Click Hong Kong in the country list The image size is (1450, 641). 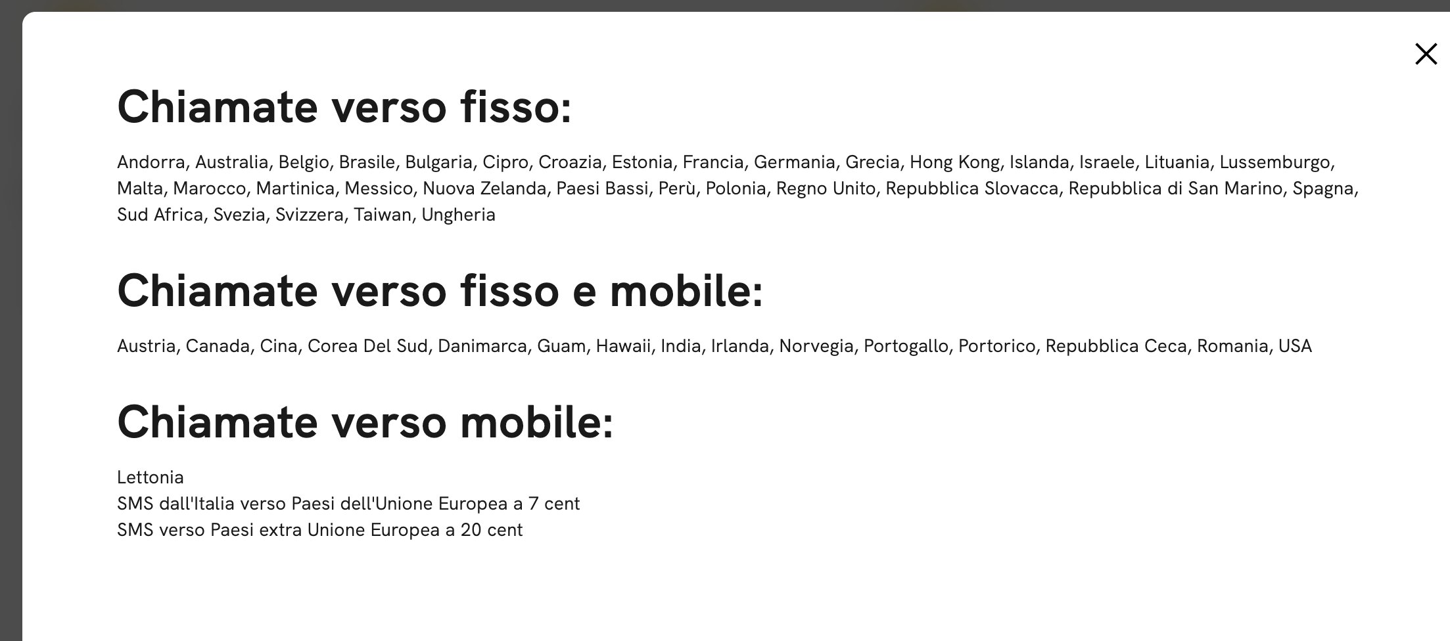[954, 162]
